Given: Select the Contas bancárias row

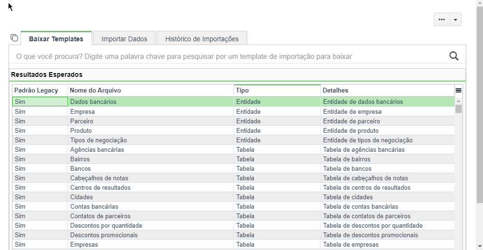Looking at the screenshot, I should (233, 206).
